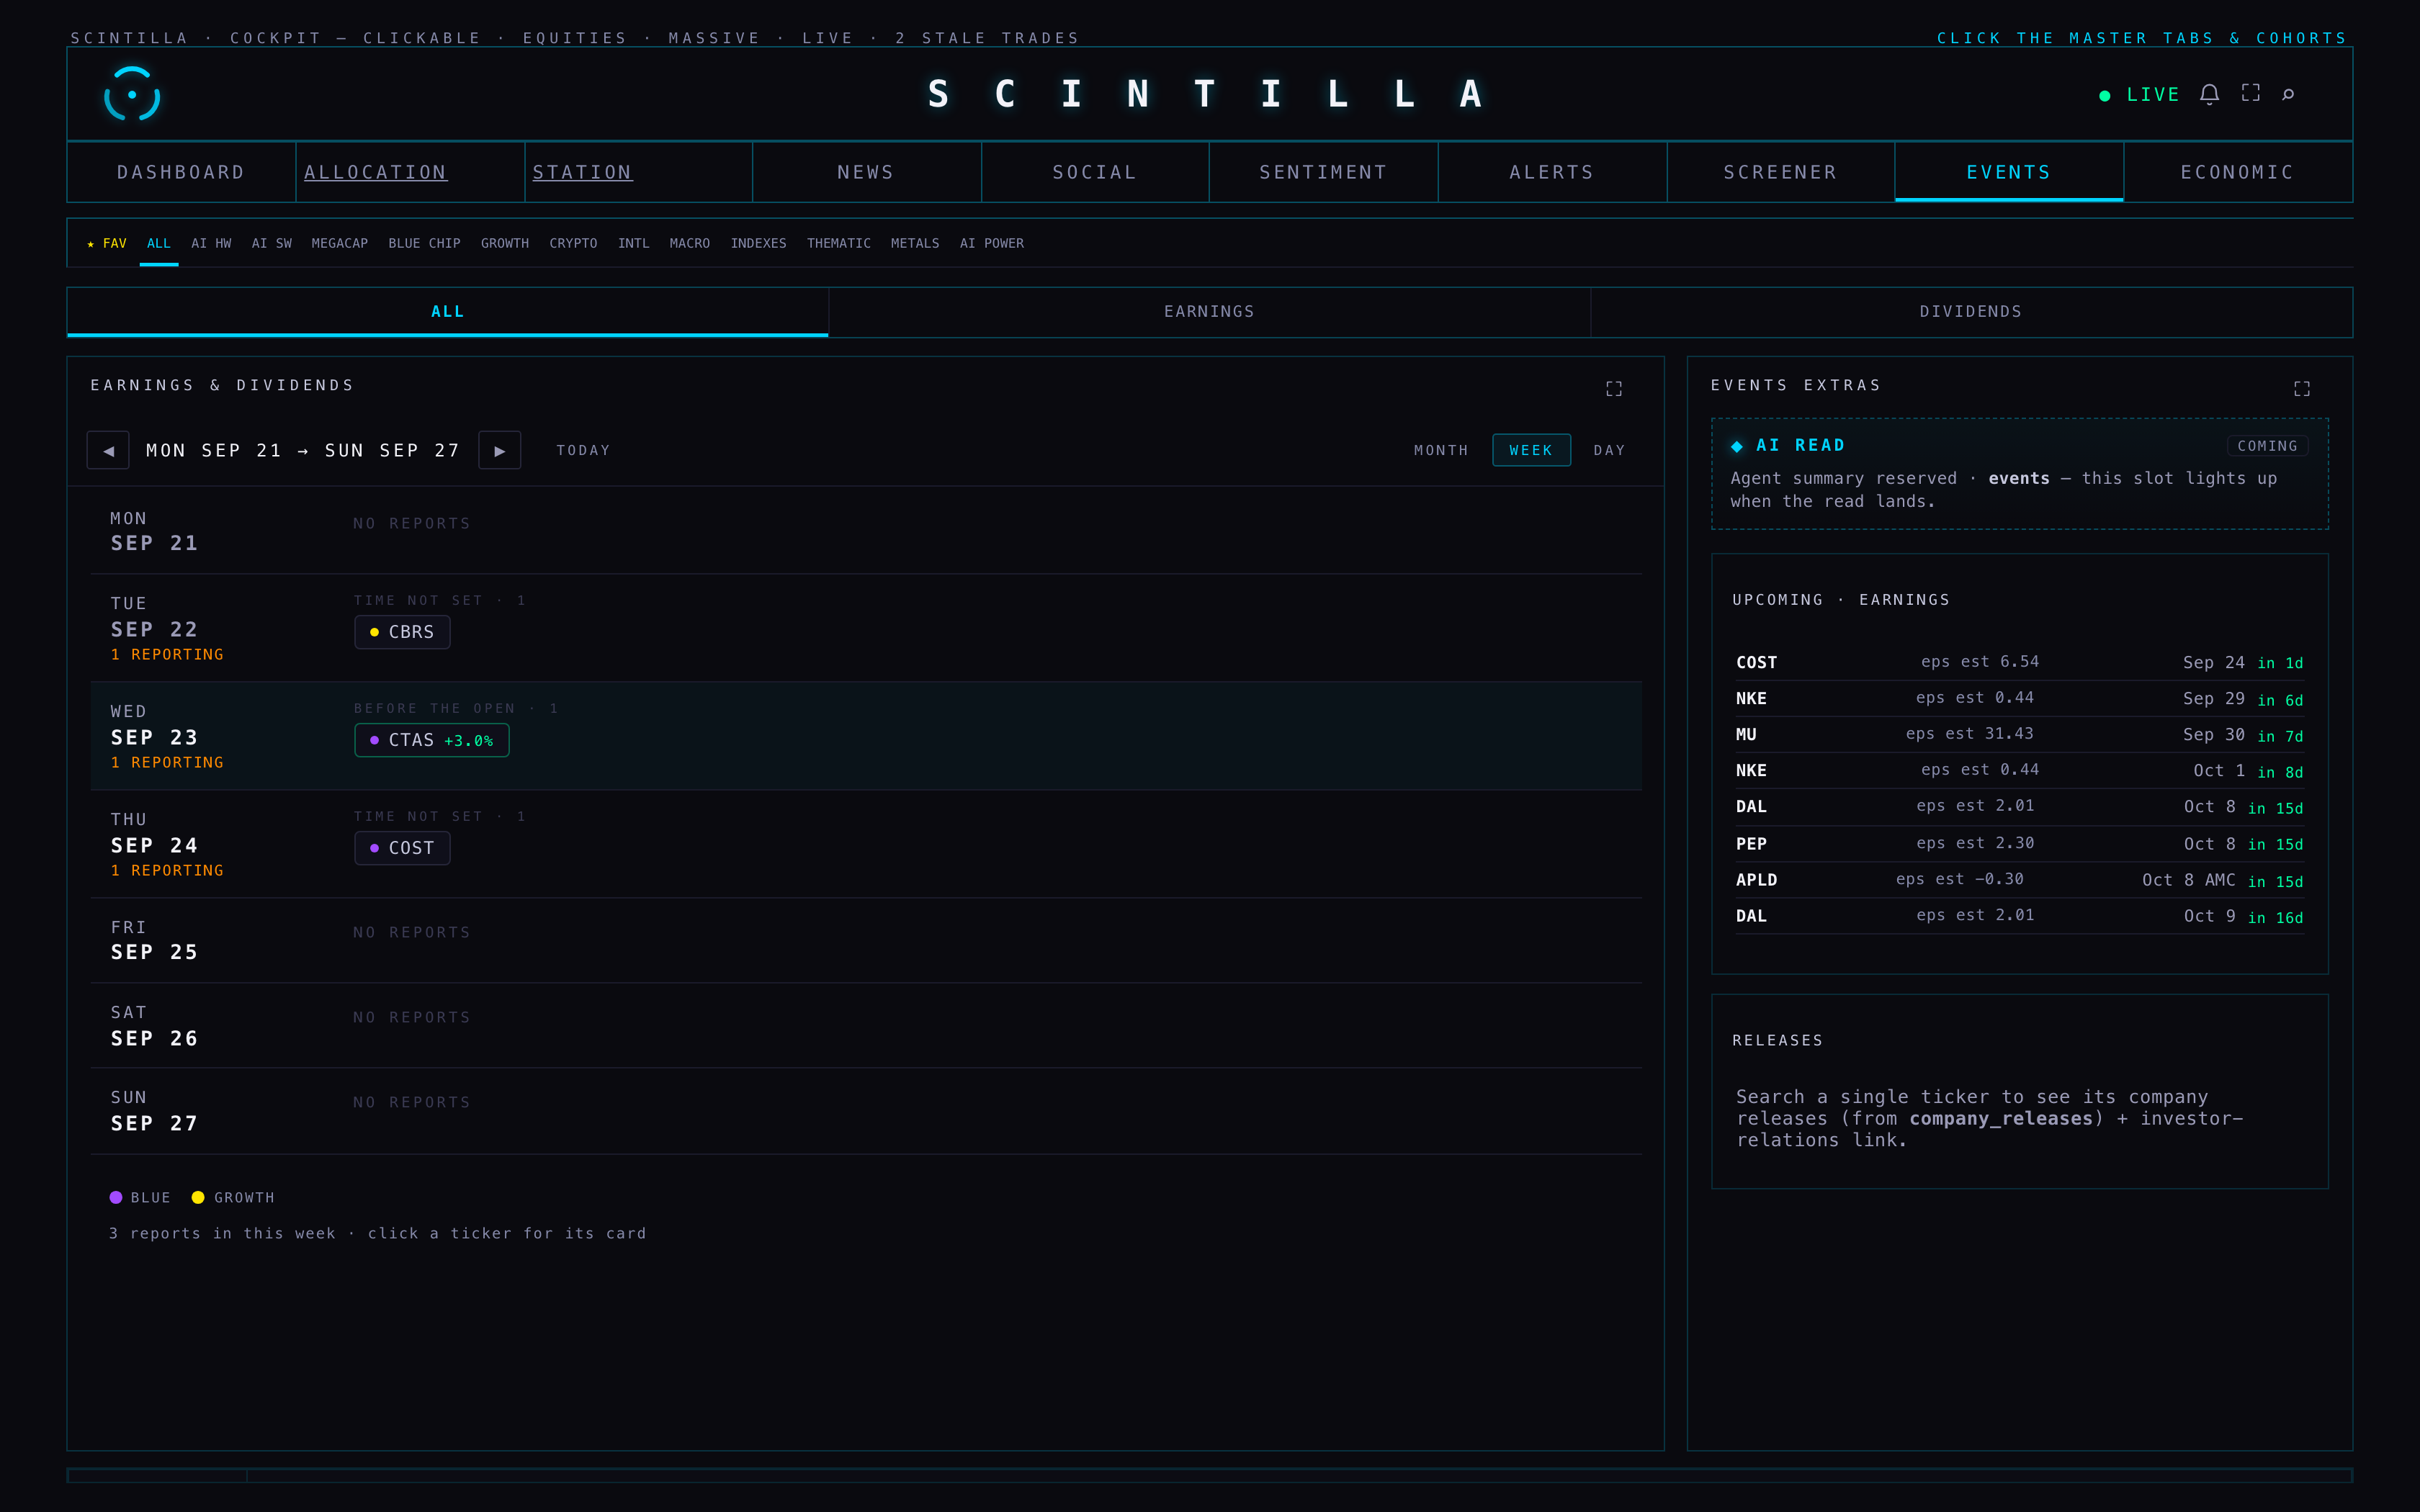Image resolution: width=2420 pixels, height=1512 pixels.
Task: Select the Week view toggle
Action: (x=1531, y=450)
